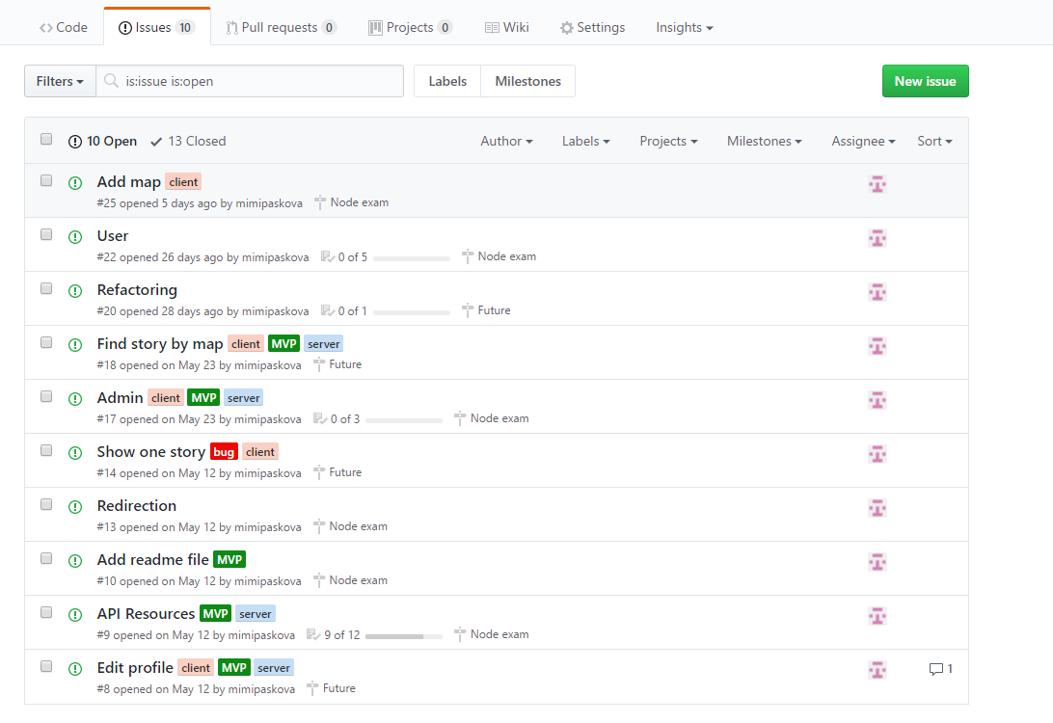This screenshot has height=723, width=1053.
Task: Click the New issue button
Action: point(925,81)
